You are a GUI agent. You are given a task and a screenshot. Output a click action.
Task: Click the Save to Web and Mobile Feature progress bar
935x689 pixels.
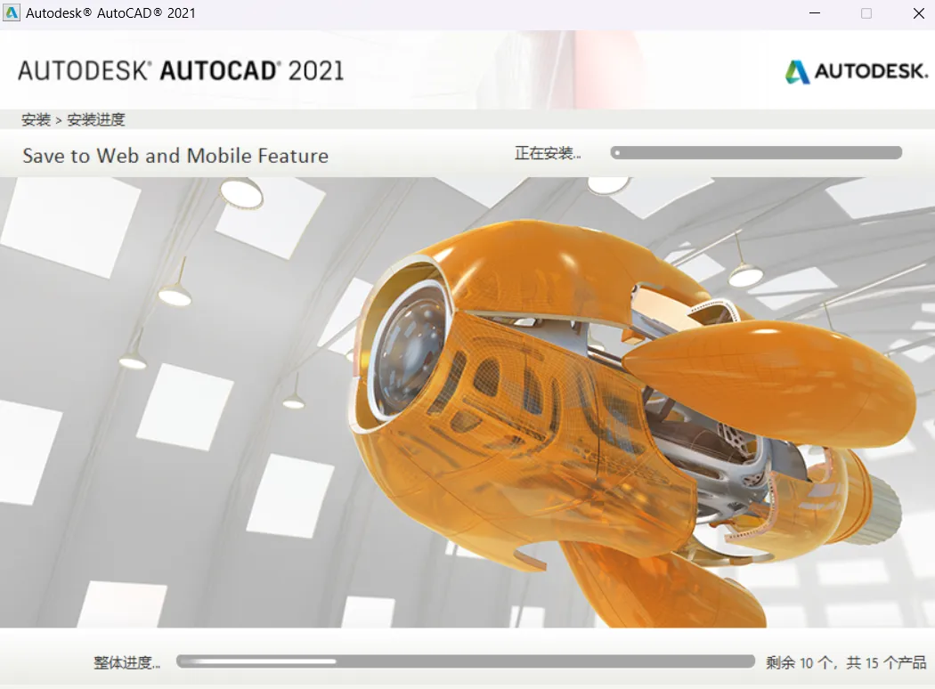click(756, 152)
